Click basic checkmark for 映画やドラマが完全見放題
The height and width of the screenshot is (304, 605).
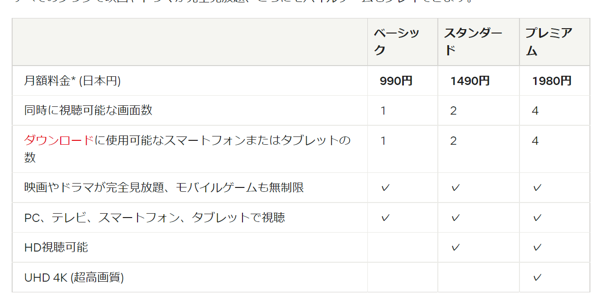[385, 188]
